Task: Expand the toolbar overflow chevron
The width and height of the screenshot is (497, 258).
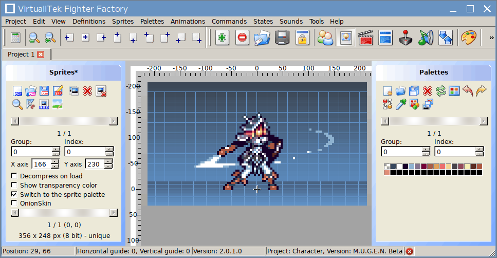Action: (x=491, y=38)
